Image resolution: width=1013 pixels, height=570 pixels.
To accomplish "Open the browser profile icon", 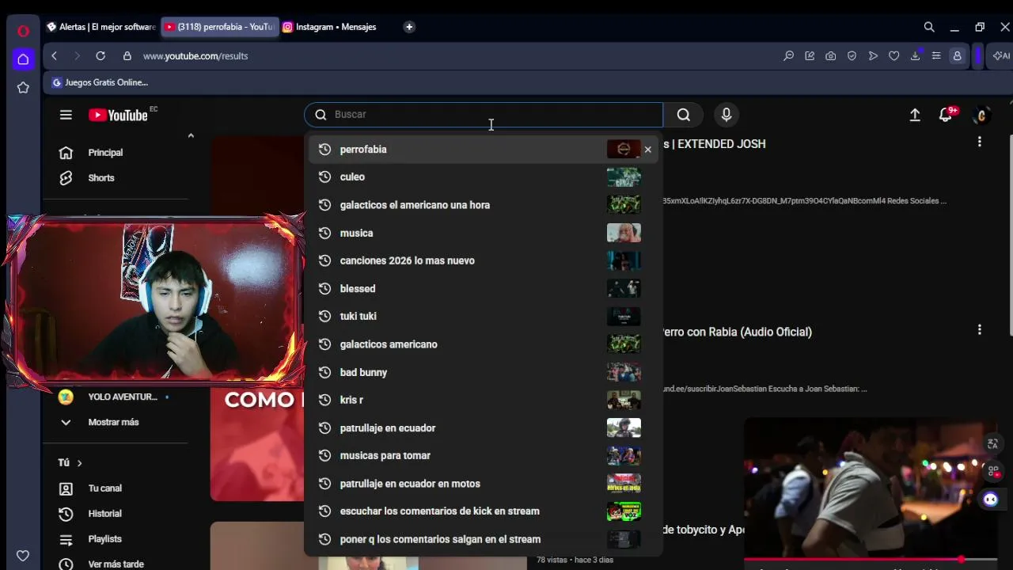I will [957, 56].
